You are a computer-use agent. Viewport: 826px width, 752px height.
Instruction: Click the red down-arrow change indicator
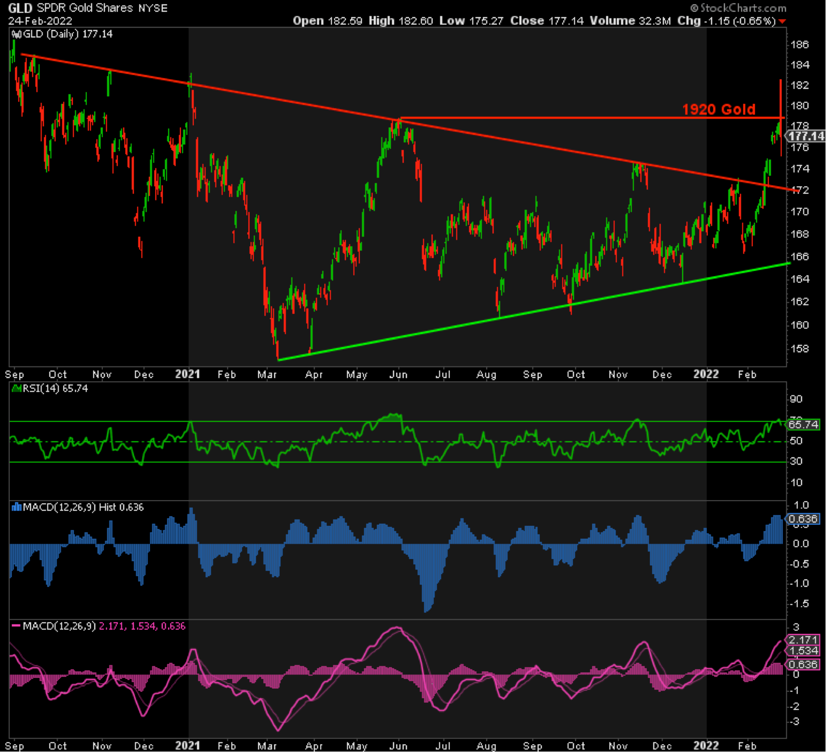pos(782,21)
